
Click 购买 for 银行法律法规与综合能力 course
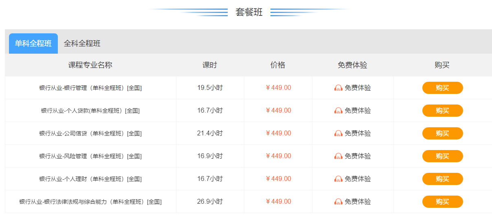point(442,202)
